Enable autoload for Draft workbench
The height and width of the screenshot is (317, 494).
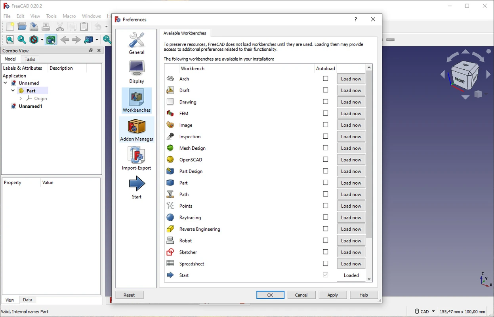coord(326,90)
